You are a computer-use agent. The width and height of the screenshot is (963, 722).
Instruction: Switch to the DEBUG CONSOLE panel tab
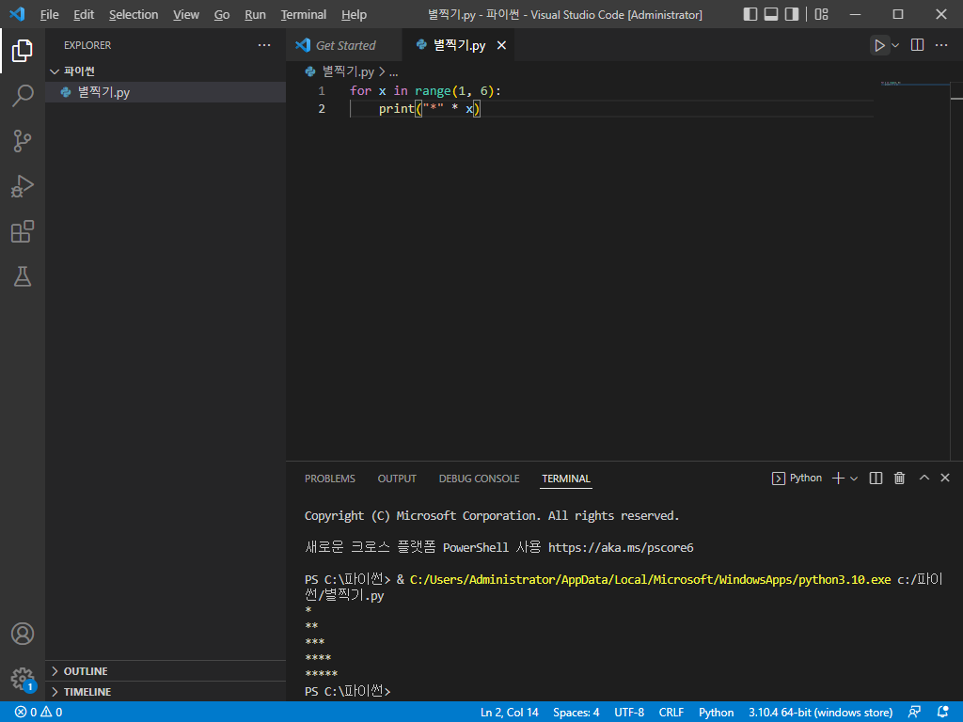point(479,479)
